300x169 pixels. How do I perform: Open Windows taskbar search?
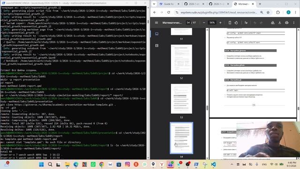tap(50, 164)
